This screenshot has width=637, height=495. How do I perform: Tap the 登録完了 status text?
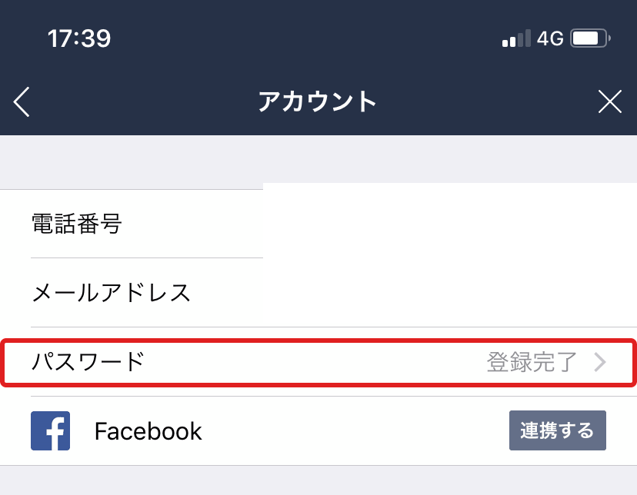tap(532, 362)
